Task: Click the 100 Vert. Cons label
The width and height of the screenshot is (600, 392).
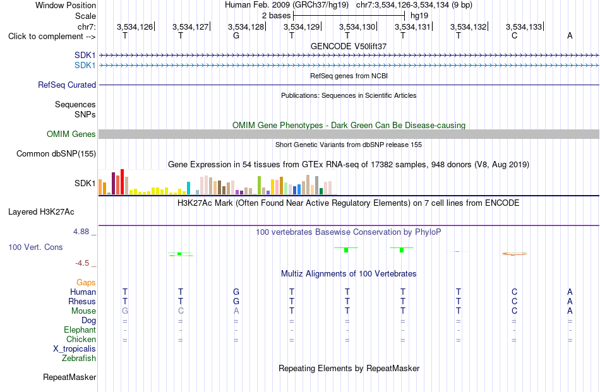Action: point(35,247)
